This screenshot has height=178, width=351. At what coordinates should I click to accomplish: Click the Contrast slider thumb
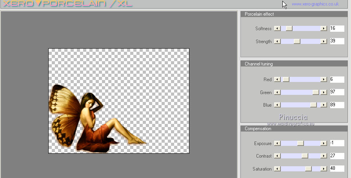pos(305,156)
